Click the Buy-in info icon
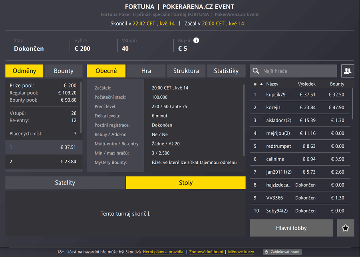 click(196, 40)
